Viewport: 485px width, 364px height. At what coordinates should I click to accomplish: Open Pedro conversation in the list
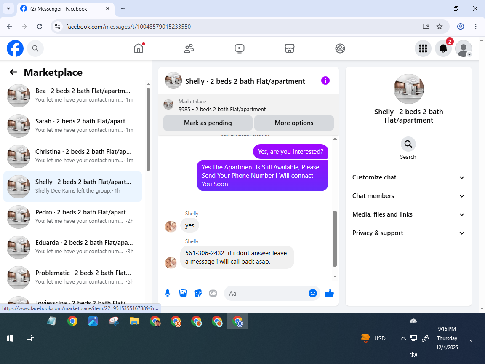[x=73, y=217]
